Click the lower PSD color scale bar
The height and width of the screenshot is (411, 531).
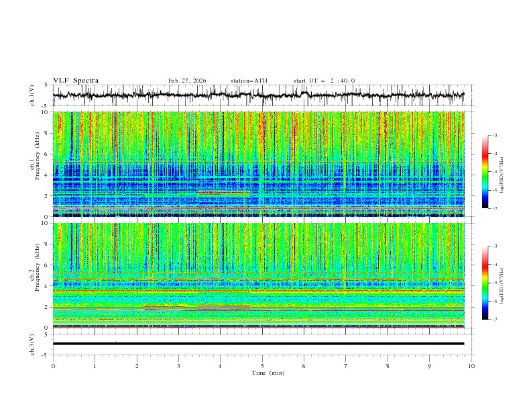[485, 283]
